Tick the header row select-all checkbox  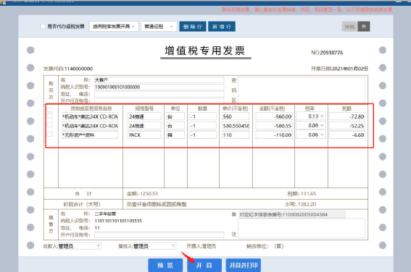pyautogui.click(x=49, y=109)
